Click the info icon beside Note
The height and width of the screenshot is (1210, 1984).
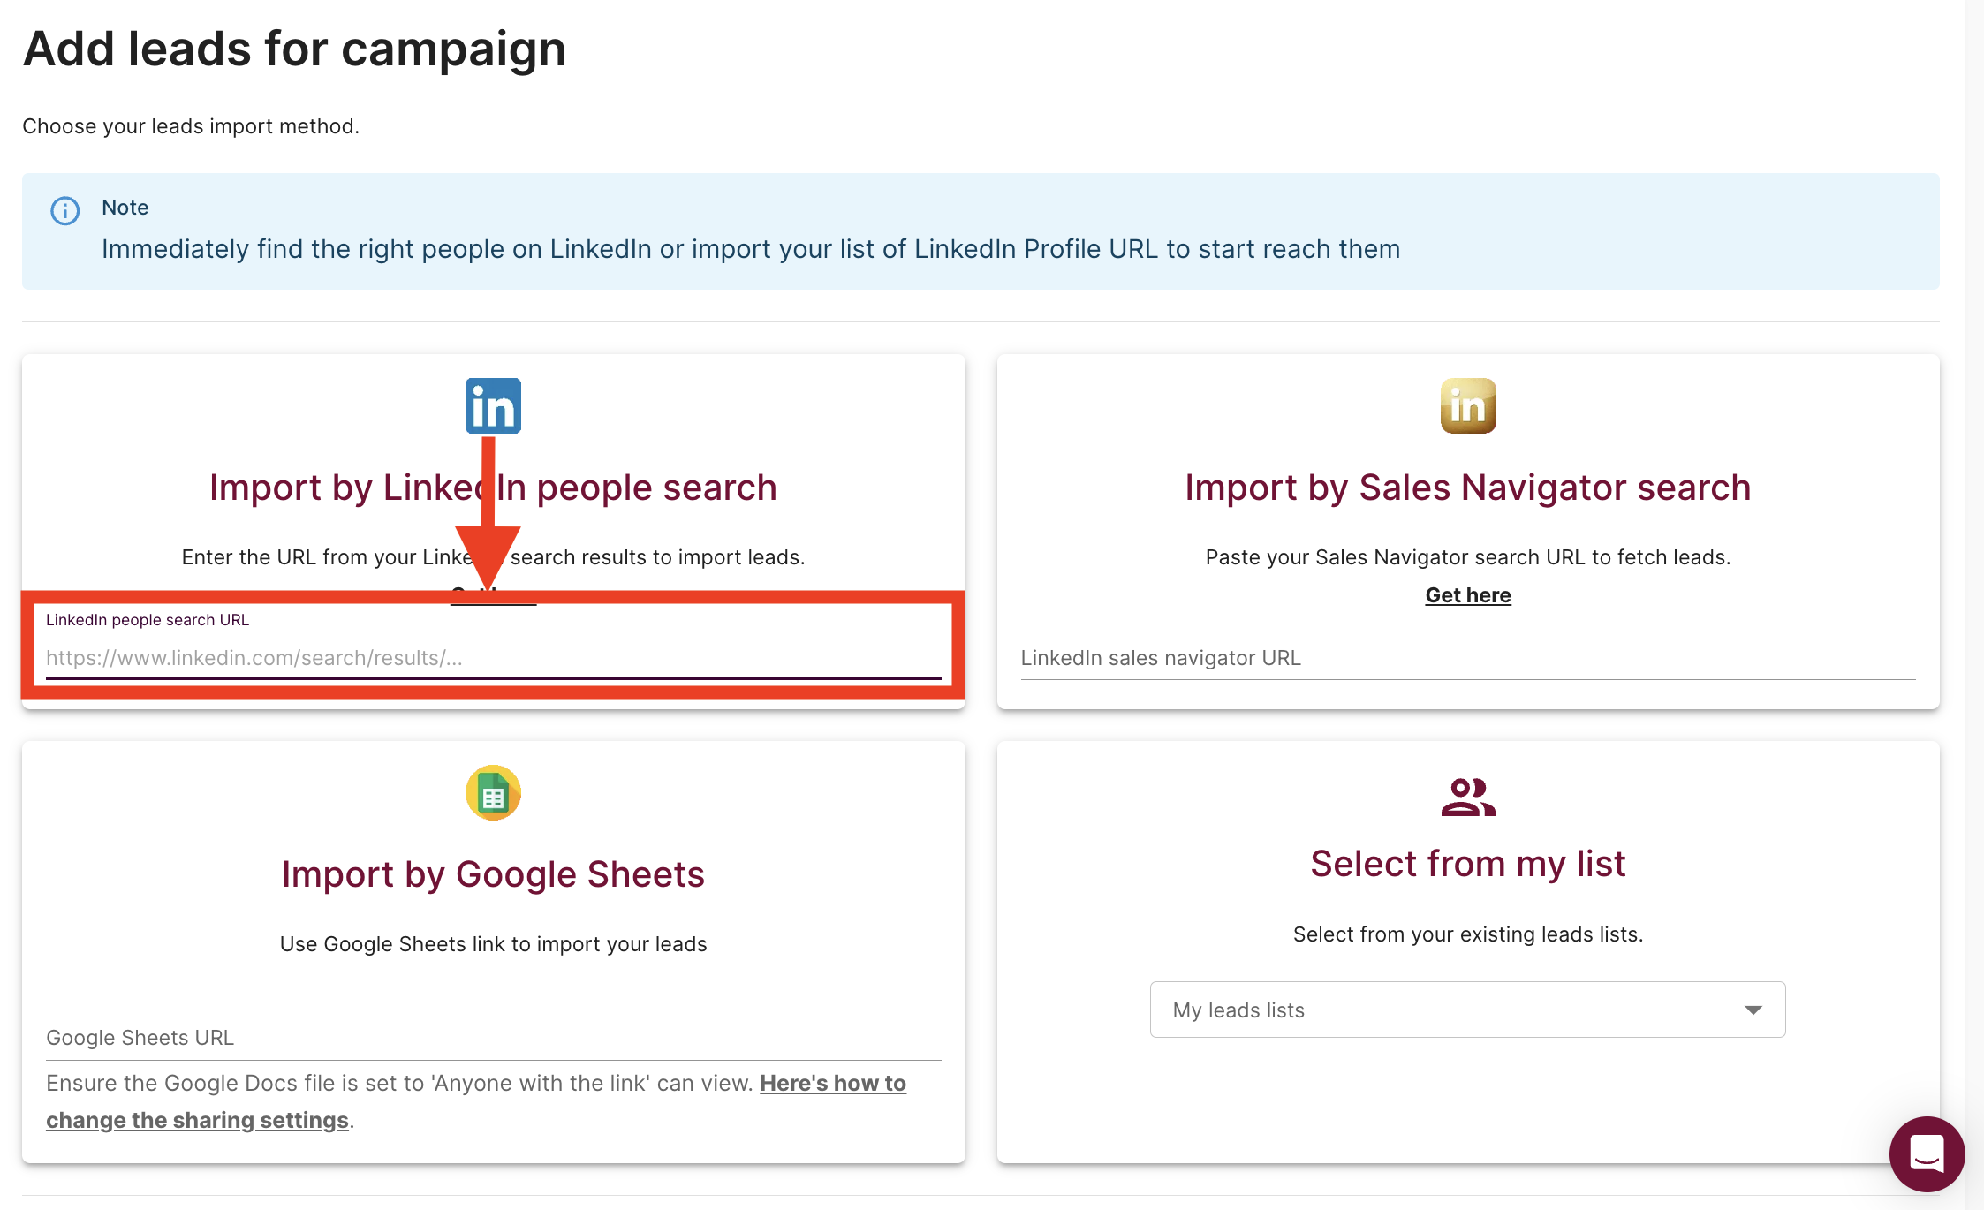coord(65,210)
